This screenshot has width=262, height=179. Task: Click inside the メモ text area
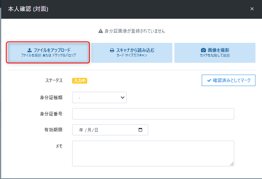click(153, 153)
